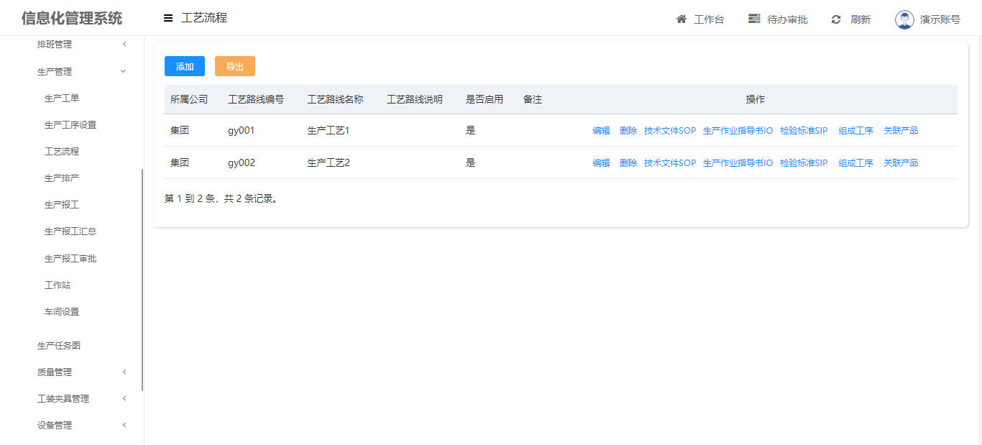Delete the gy002 process route
982x445 pixels.
[628, 163]
